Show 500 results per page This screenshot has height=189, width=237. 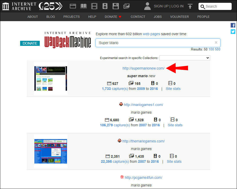(x=218, y=49)
